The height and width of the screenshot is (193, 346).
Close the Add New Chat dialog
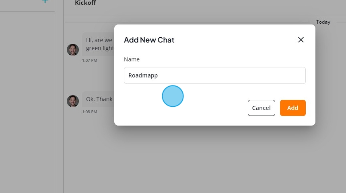(301, 40)
